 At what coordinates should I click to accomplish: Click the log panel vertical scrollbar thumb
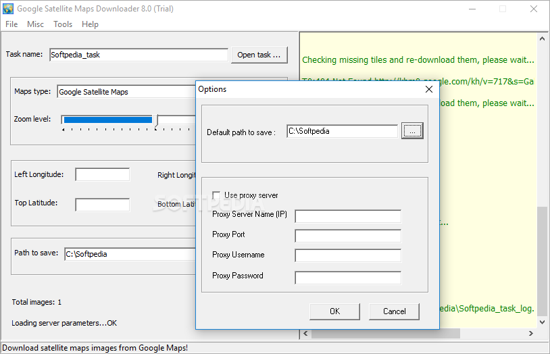[543, 261]
